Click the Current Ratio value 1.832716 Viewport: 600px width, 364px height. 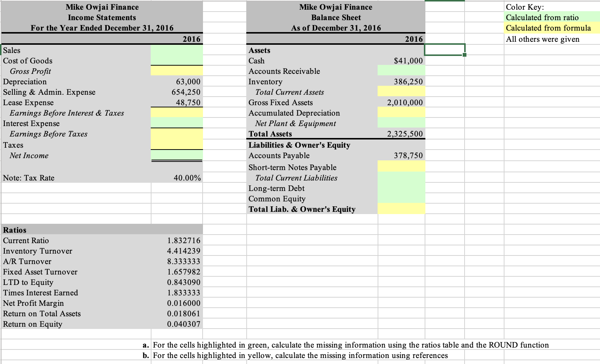click(x=176, y=241)
